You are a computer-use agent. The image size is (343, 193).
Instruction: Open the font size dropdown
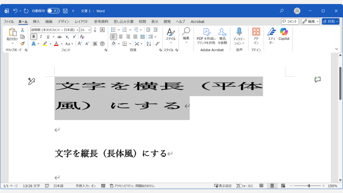click(x=90, y=29)
